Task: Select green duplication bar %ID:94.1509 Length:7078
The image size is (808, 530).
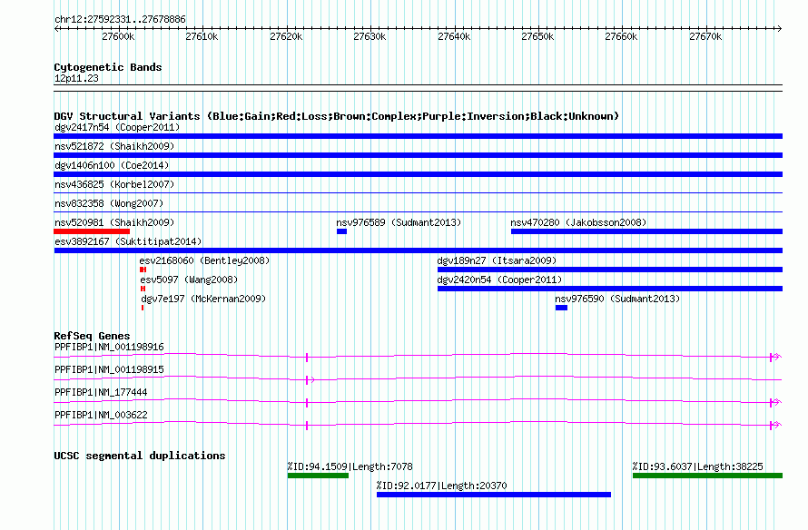Action: tap(318, 476)
